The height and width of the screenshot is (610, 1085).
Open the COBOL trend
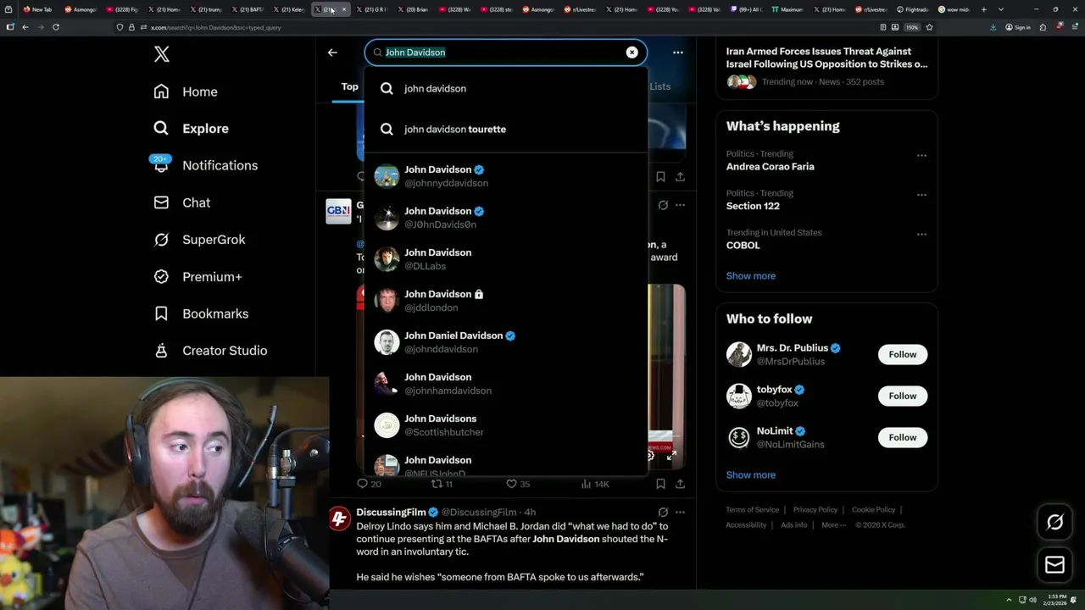[743, 245]
